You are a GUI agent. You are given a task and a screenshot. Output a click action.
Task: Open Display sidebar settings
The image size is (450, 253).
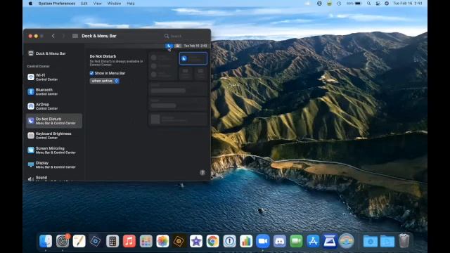click(54, 164)
